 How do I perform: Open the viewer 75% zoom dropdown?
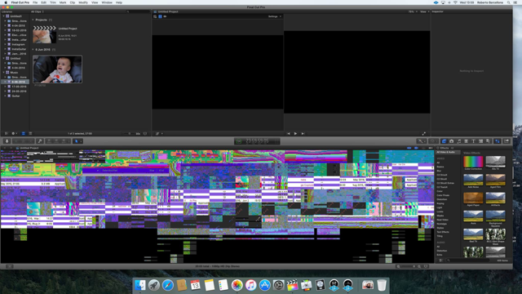413,11
